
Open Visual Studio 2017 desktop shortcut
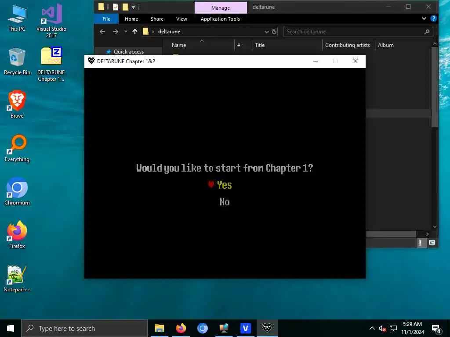(51, 21)
